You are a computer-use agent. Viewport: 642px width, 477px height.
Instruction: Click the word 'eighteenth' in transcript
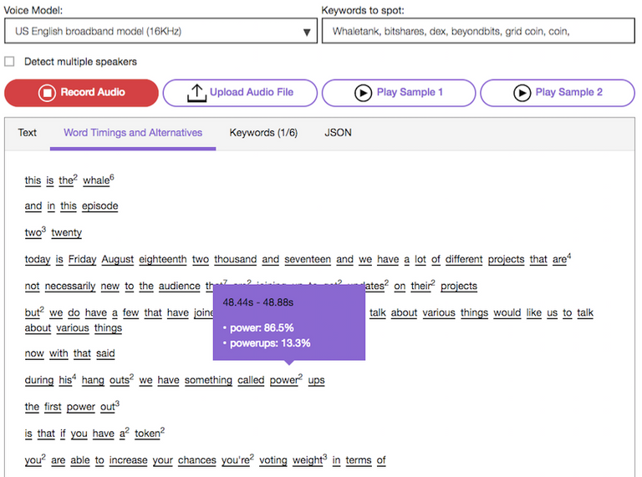[x=162, y=259]
